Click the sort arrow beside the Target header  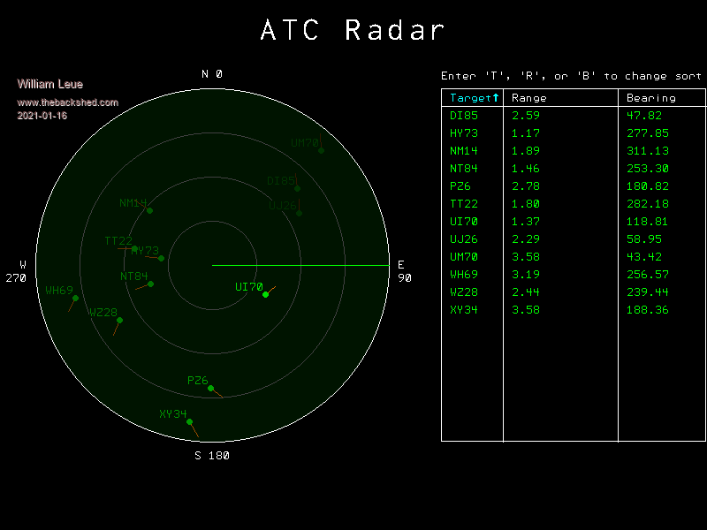click(x=496, y=97)
